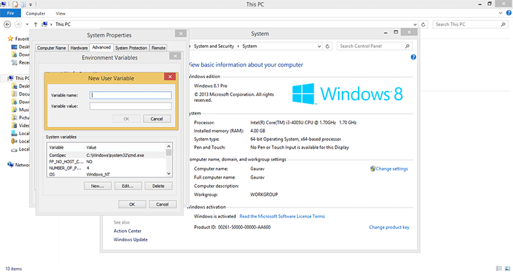
Task: Open System window address bar dropdown
Action: (x=319, y=46)
